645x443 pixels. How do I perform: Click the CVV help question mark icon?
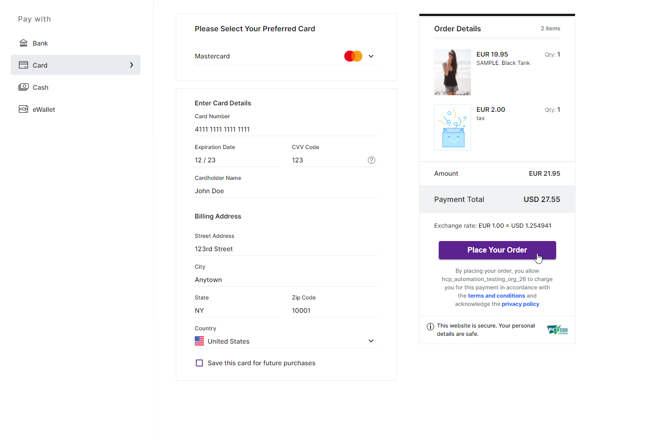372,160
